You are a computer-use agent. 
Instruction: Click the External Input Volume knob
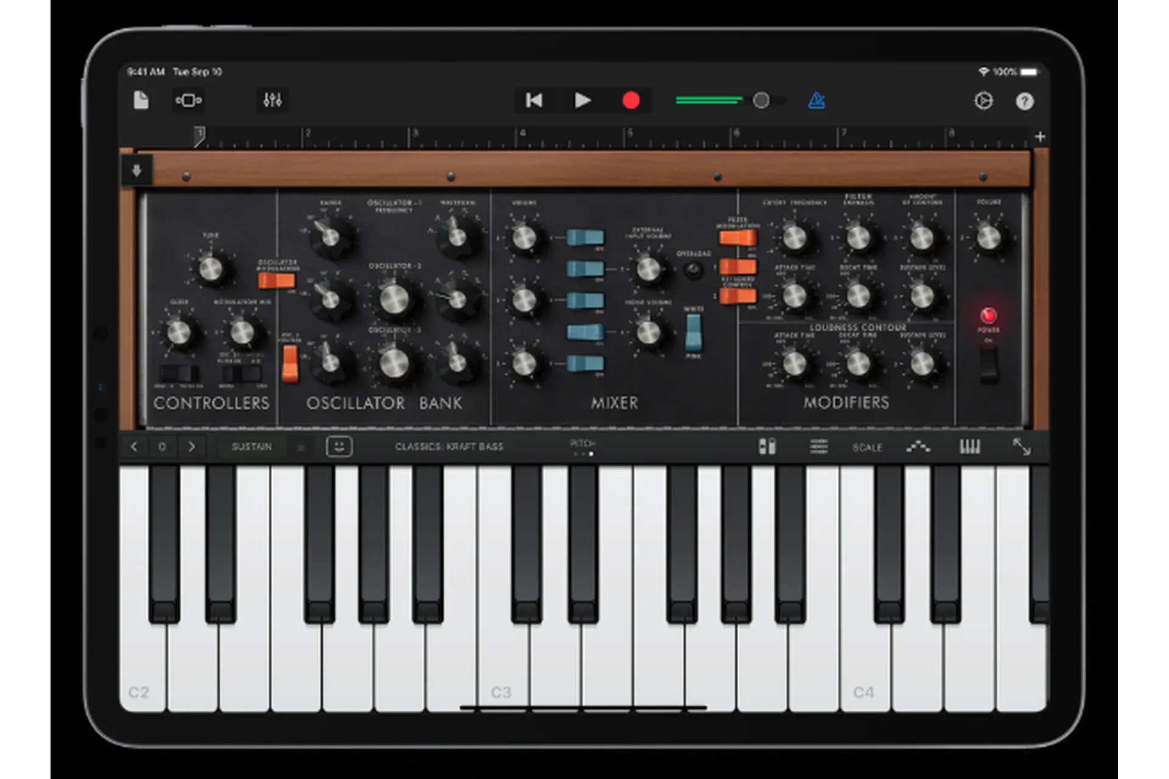coord(648,268)
